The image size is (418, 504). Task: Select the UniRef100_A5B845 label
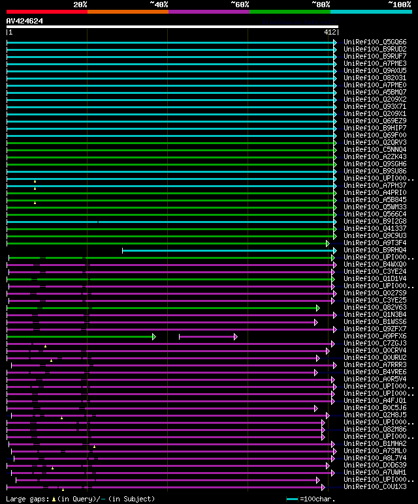coord(375,200)
